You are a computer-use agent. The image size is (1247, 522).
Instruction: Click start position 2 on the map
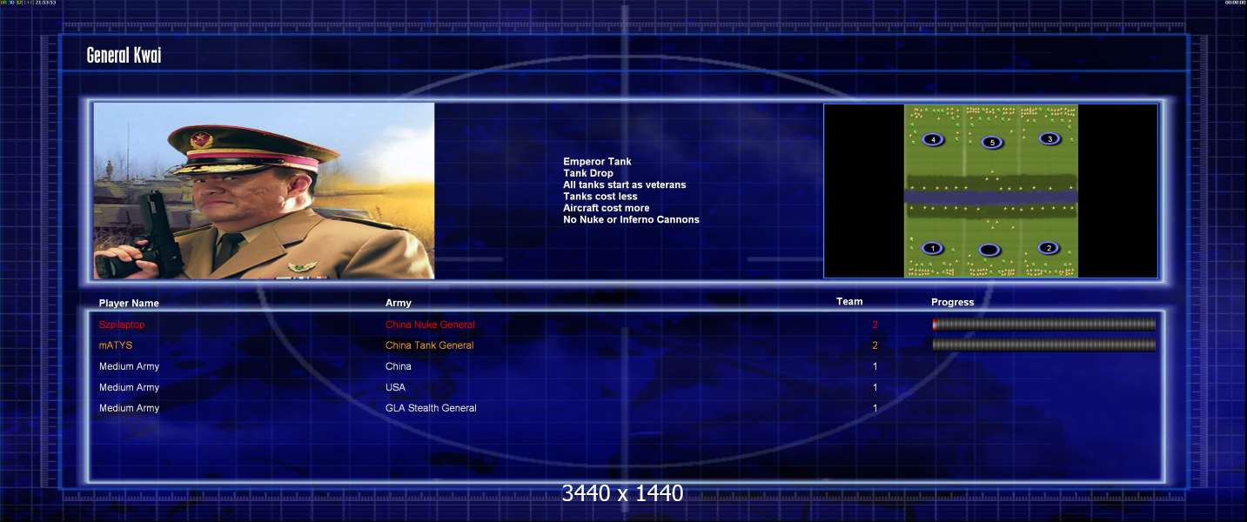click(x=1049, y=248)
